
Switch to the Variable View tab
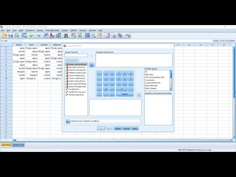coord(18,145)
